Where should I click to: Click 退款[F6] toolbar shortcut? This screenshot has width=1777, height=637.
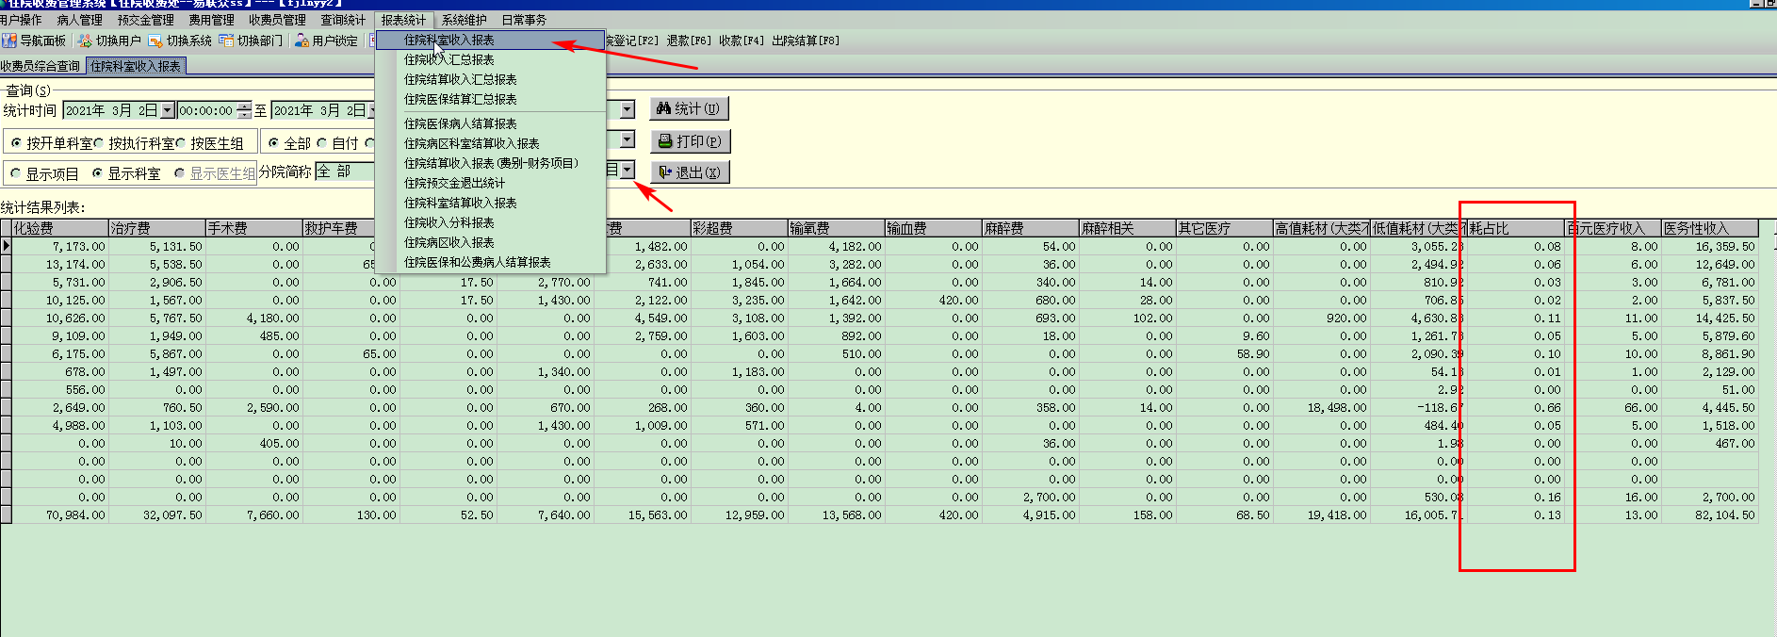[x=689, y=41]
